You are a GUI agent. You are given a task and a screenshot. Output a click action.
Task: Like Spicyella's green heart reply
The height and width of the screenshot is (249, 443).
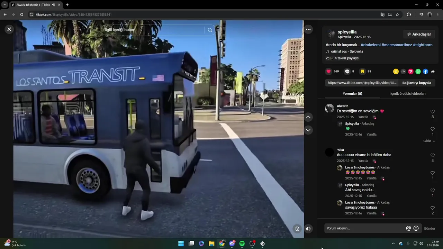(x=433, y=129)
